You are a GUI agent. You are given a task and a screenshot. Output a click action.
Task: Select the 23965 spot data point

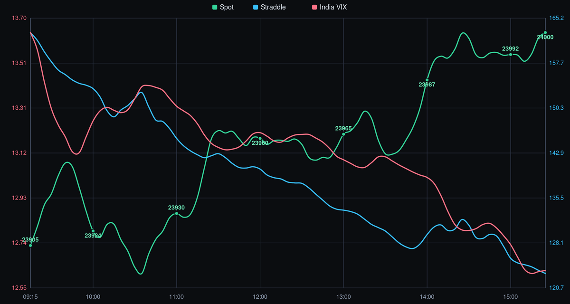[343, 134]
